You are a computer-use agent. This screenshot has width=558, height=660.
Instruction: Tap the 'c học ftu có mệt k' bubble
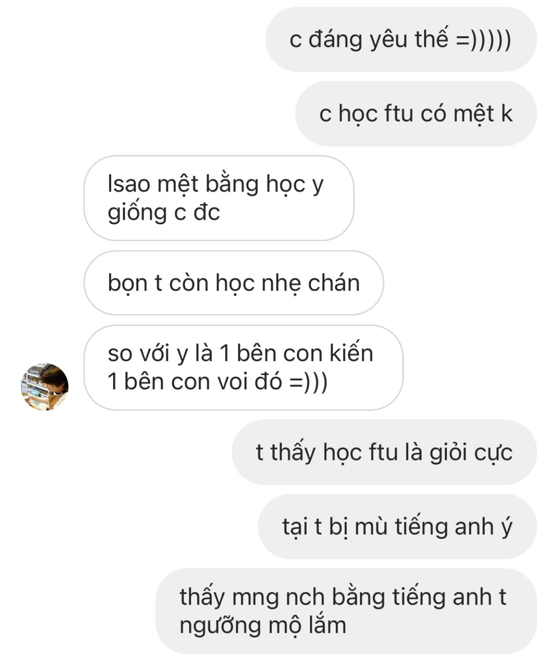tap(416, 114)
